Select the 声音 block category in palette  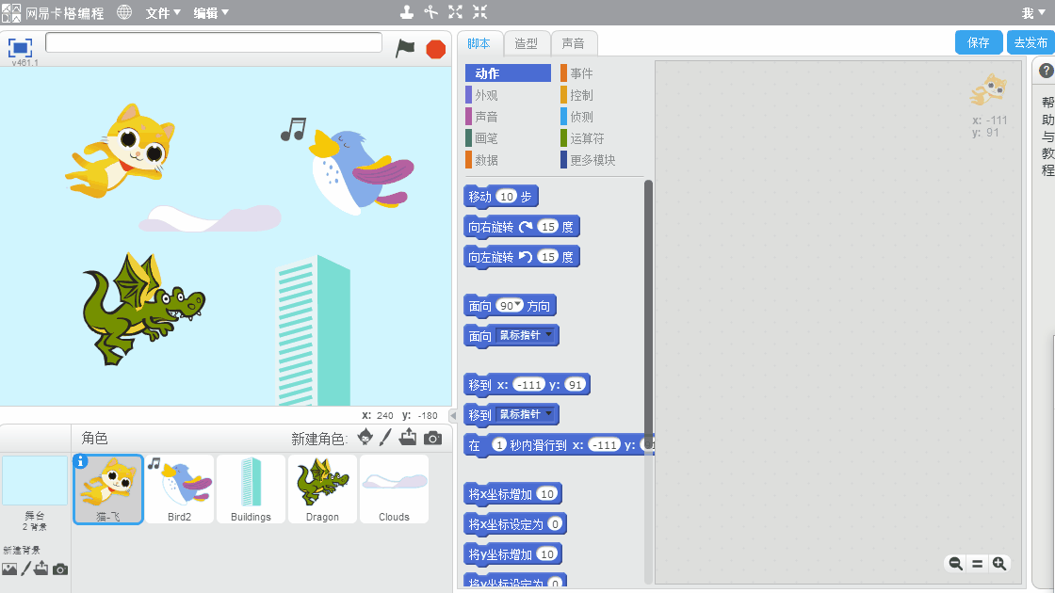coord(508,117)
